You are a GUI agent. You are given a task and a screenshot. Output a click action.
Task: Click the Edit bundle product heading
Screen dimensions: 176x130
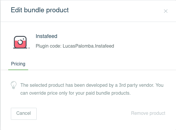coord(40,10)
